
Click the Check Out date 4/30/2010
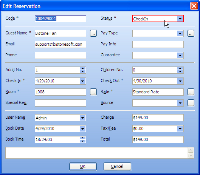[142, 81]
